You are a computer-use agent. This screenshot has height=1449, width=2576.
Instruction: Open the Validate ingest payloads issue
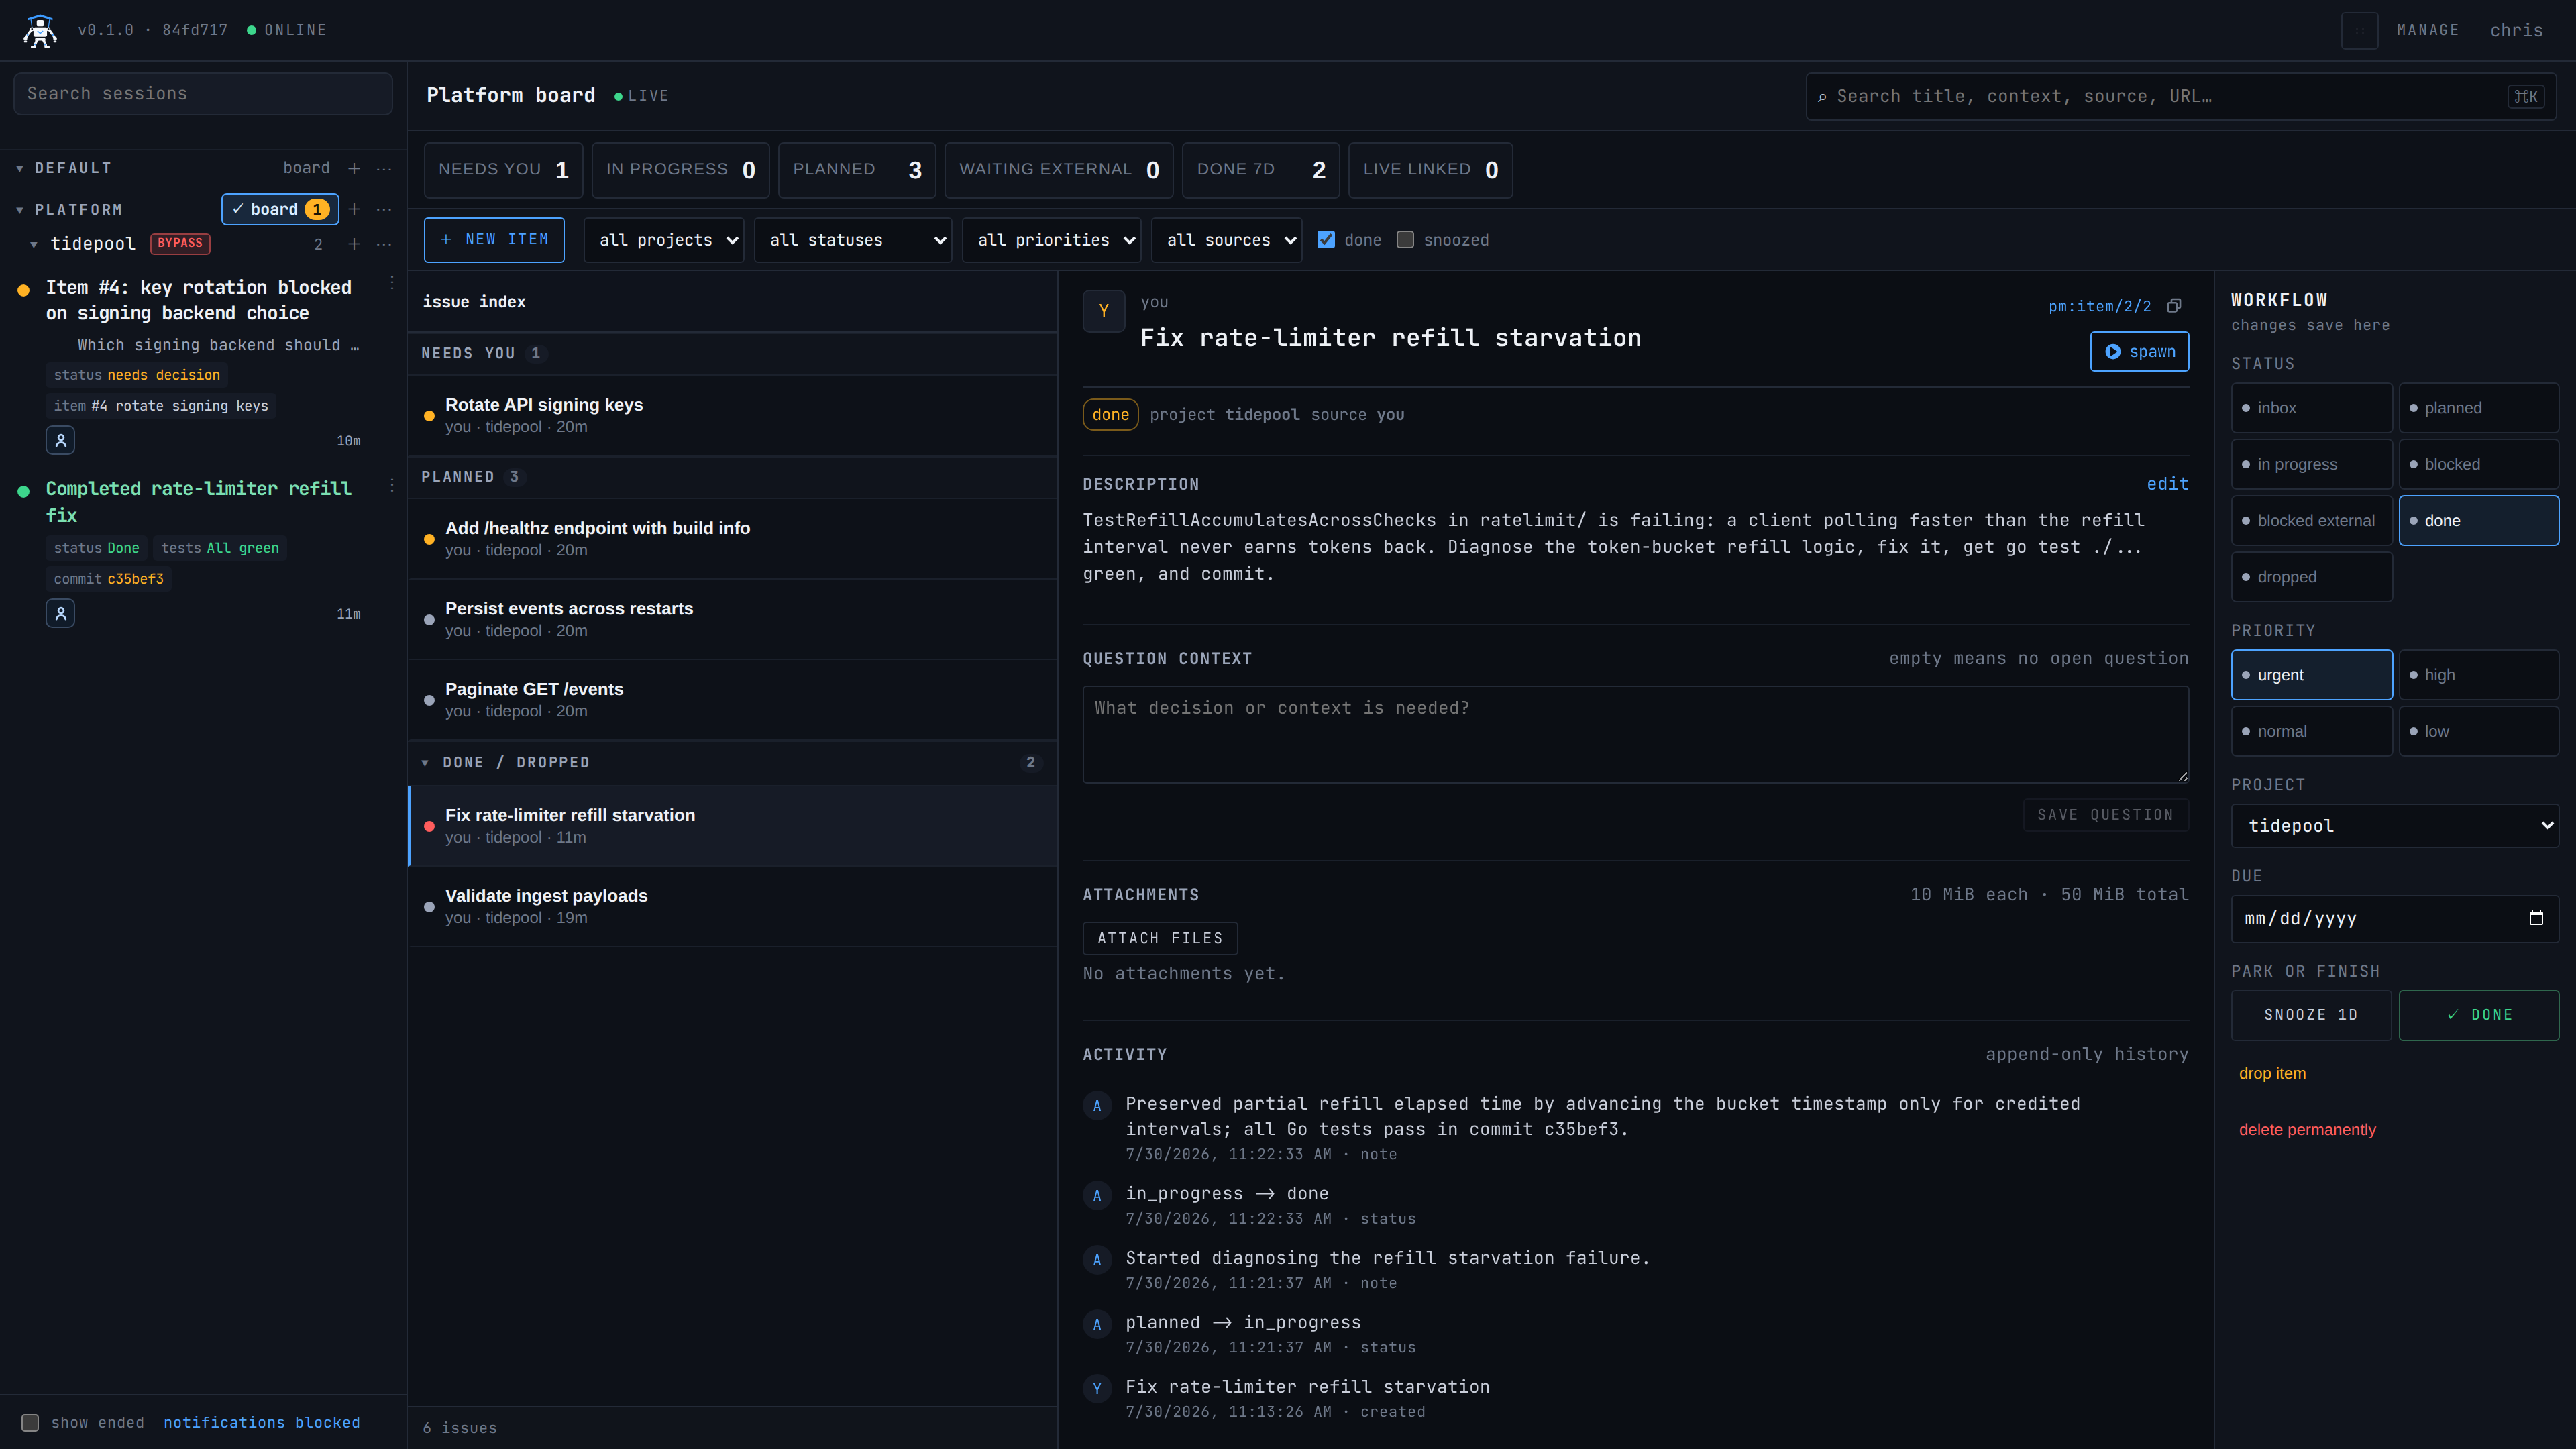(x=732, y=906)
